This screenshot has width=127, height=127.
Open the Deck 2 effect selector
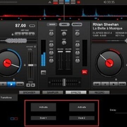pos(82,118)
